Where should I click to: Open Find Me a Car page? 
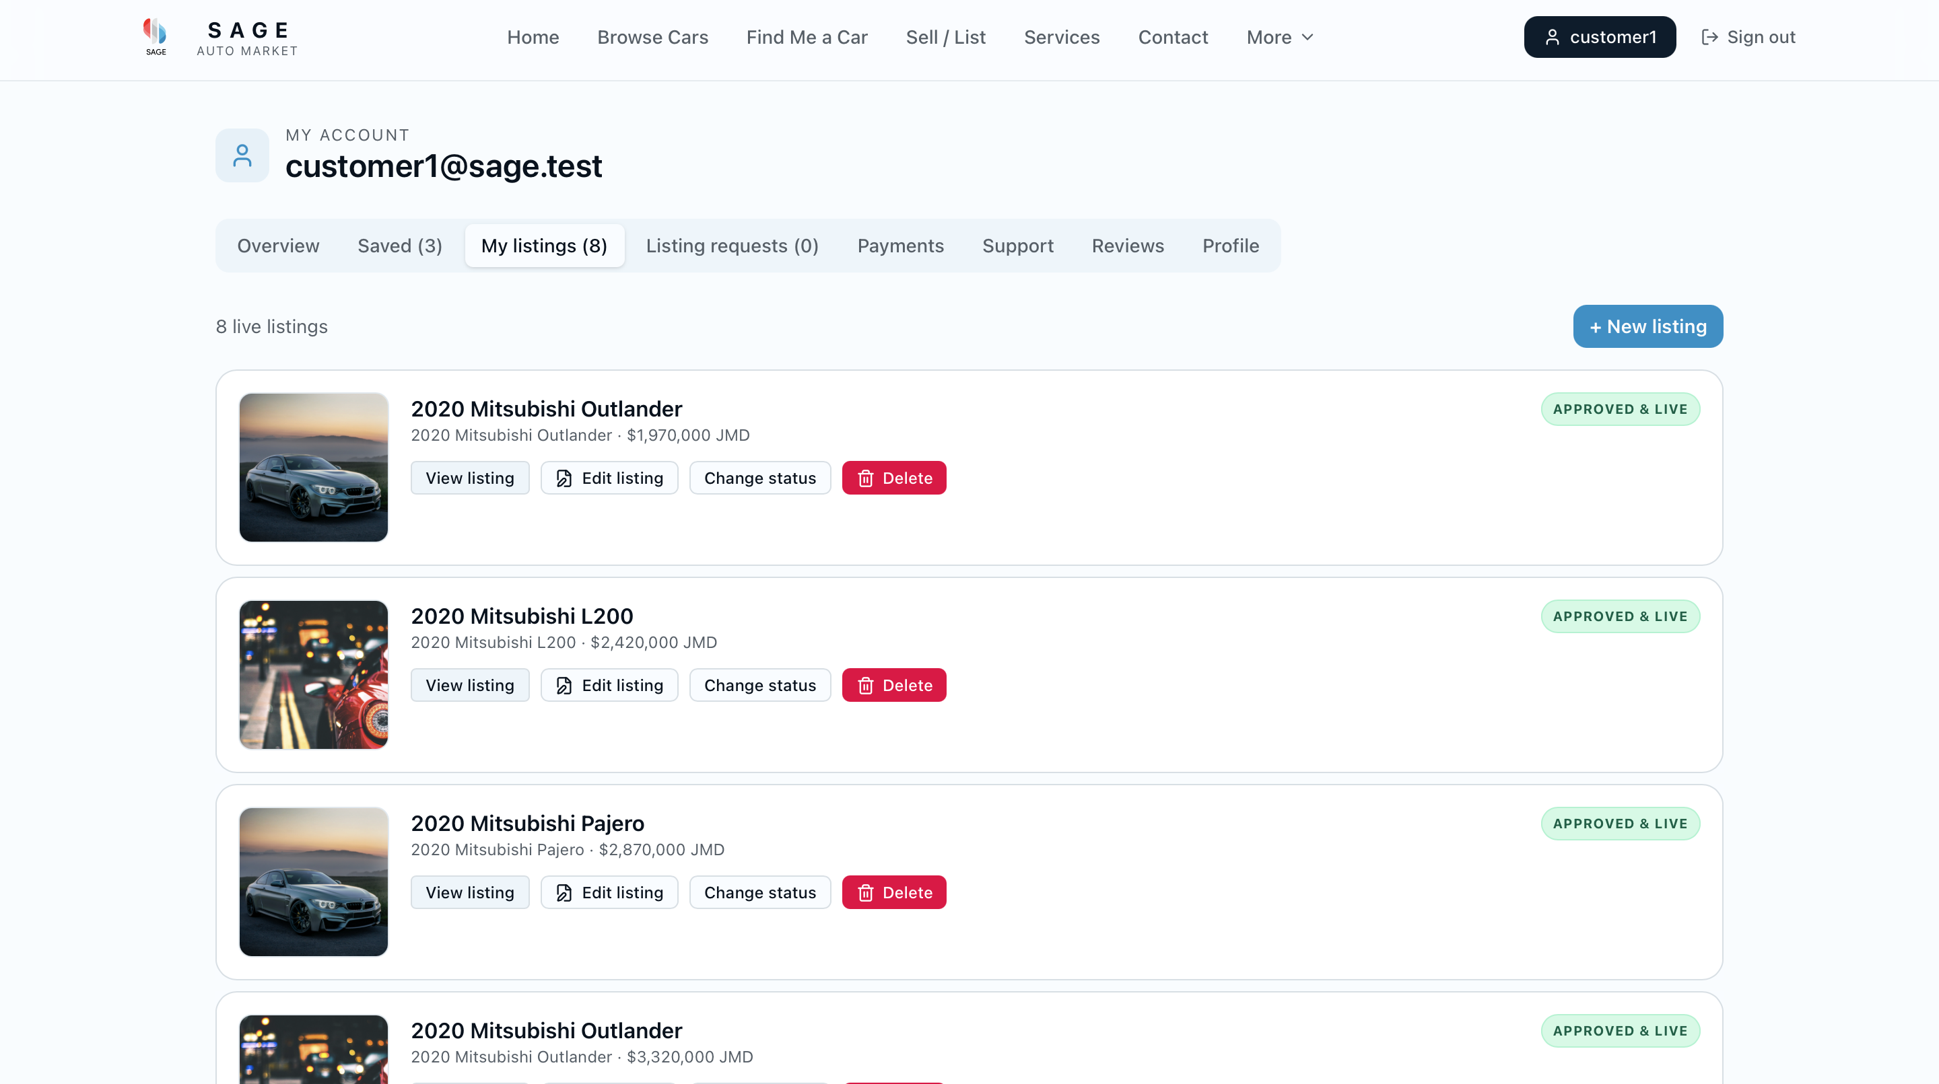pyautogui.click(x=807, y=38)
